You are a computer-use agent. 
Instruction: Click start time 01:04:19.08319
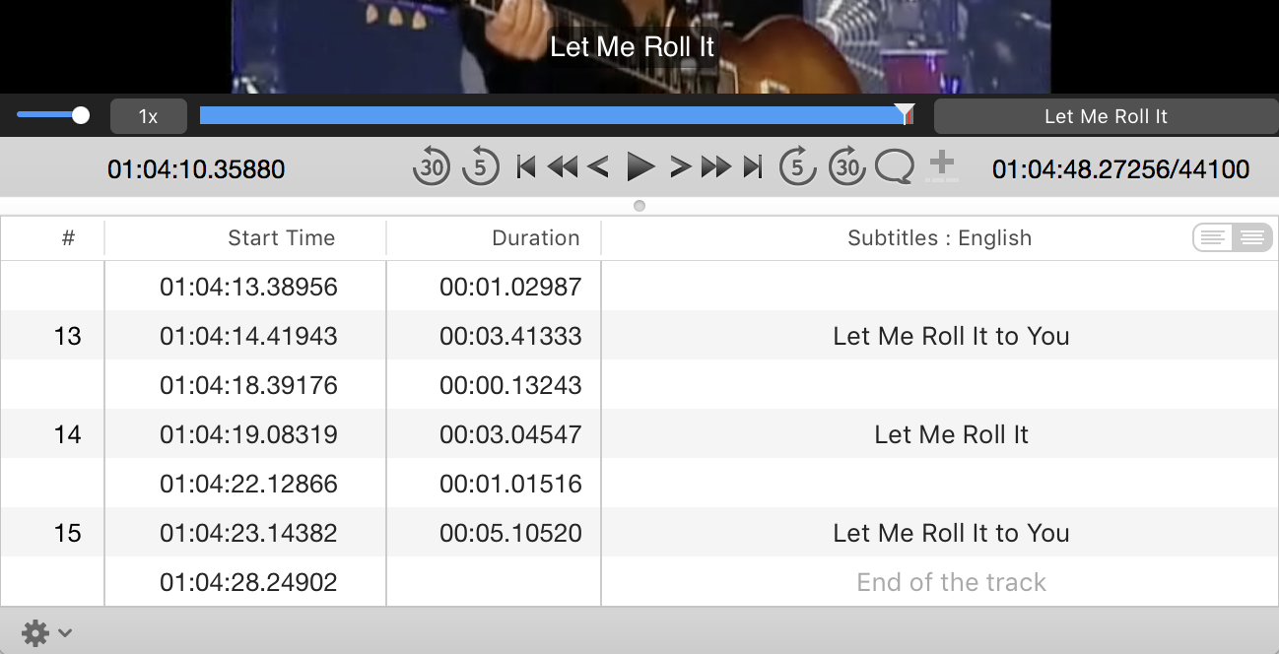(x=248, y=434)
